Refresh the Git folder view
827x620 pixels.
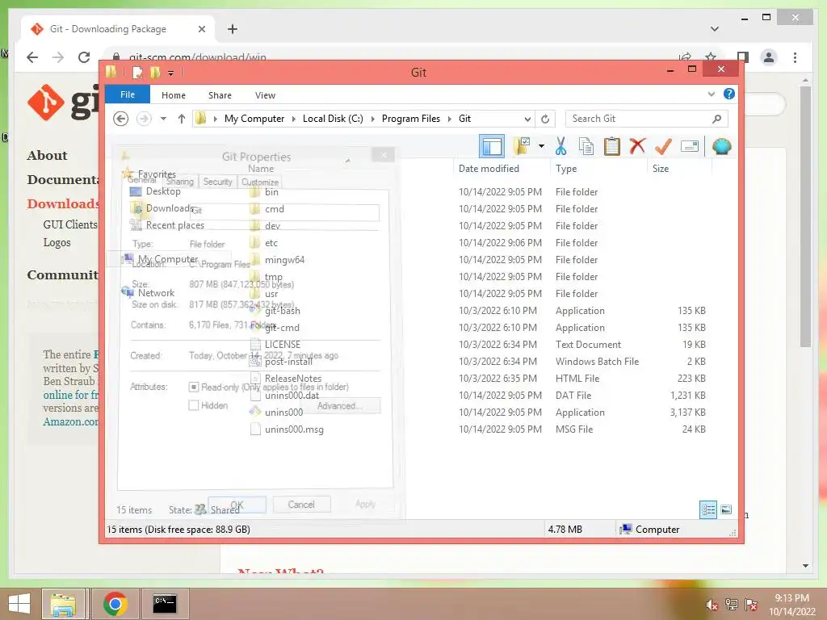(x=545, y=119)
